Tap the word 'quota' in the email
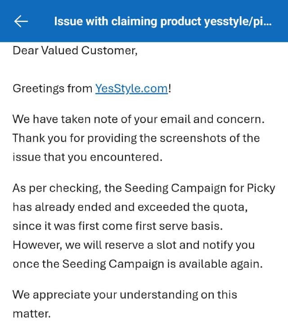Viewport: 288px width, 330px height. [232, 207]
